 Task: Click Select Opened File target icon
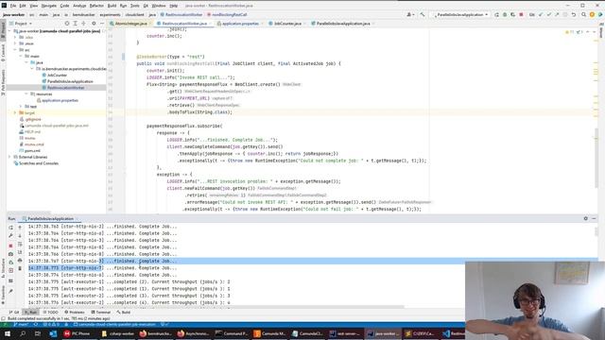[x=67, y=24]
